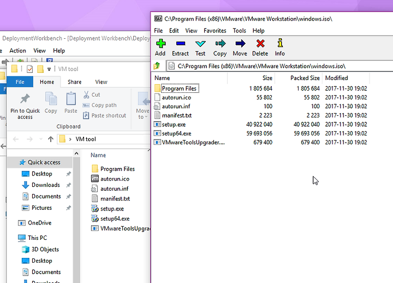Image resolution: width=393 pixels, height=283 pixels.
Task: Open the Help menu in 7-Zip
Action: pos(258,31)
